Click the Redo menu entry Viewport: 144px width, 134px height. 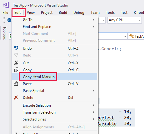(55, 55)
